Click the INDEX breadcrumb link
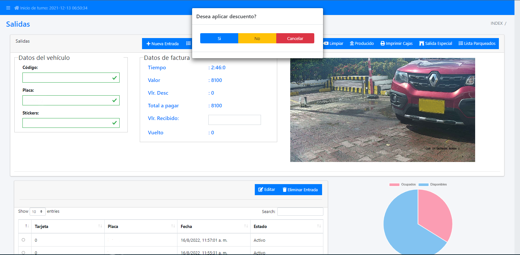This screenshot has height=255, width=520. (x=496, y=23)
